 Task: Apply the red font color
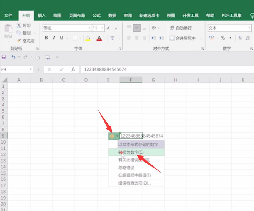(x=99, y=38)
